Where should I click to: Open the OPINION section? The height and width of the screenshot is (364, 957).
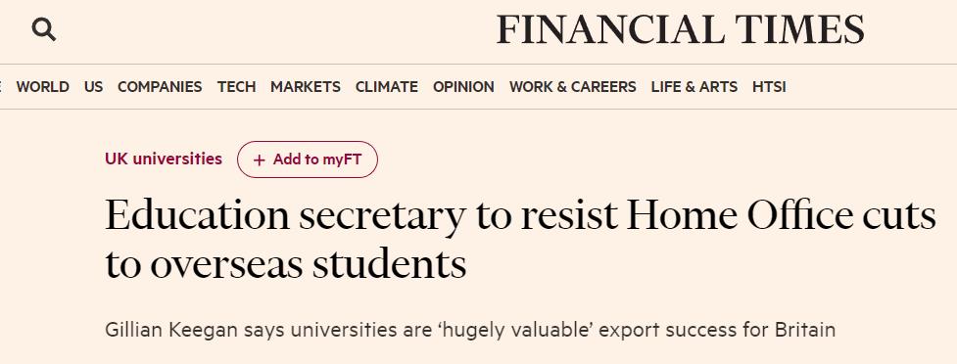464,87
